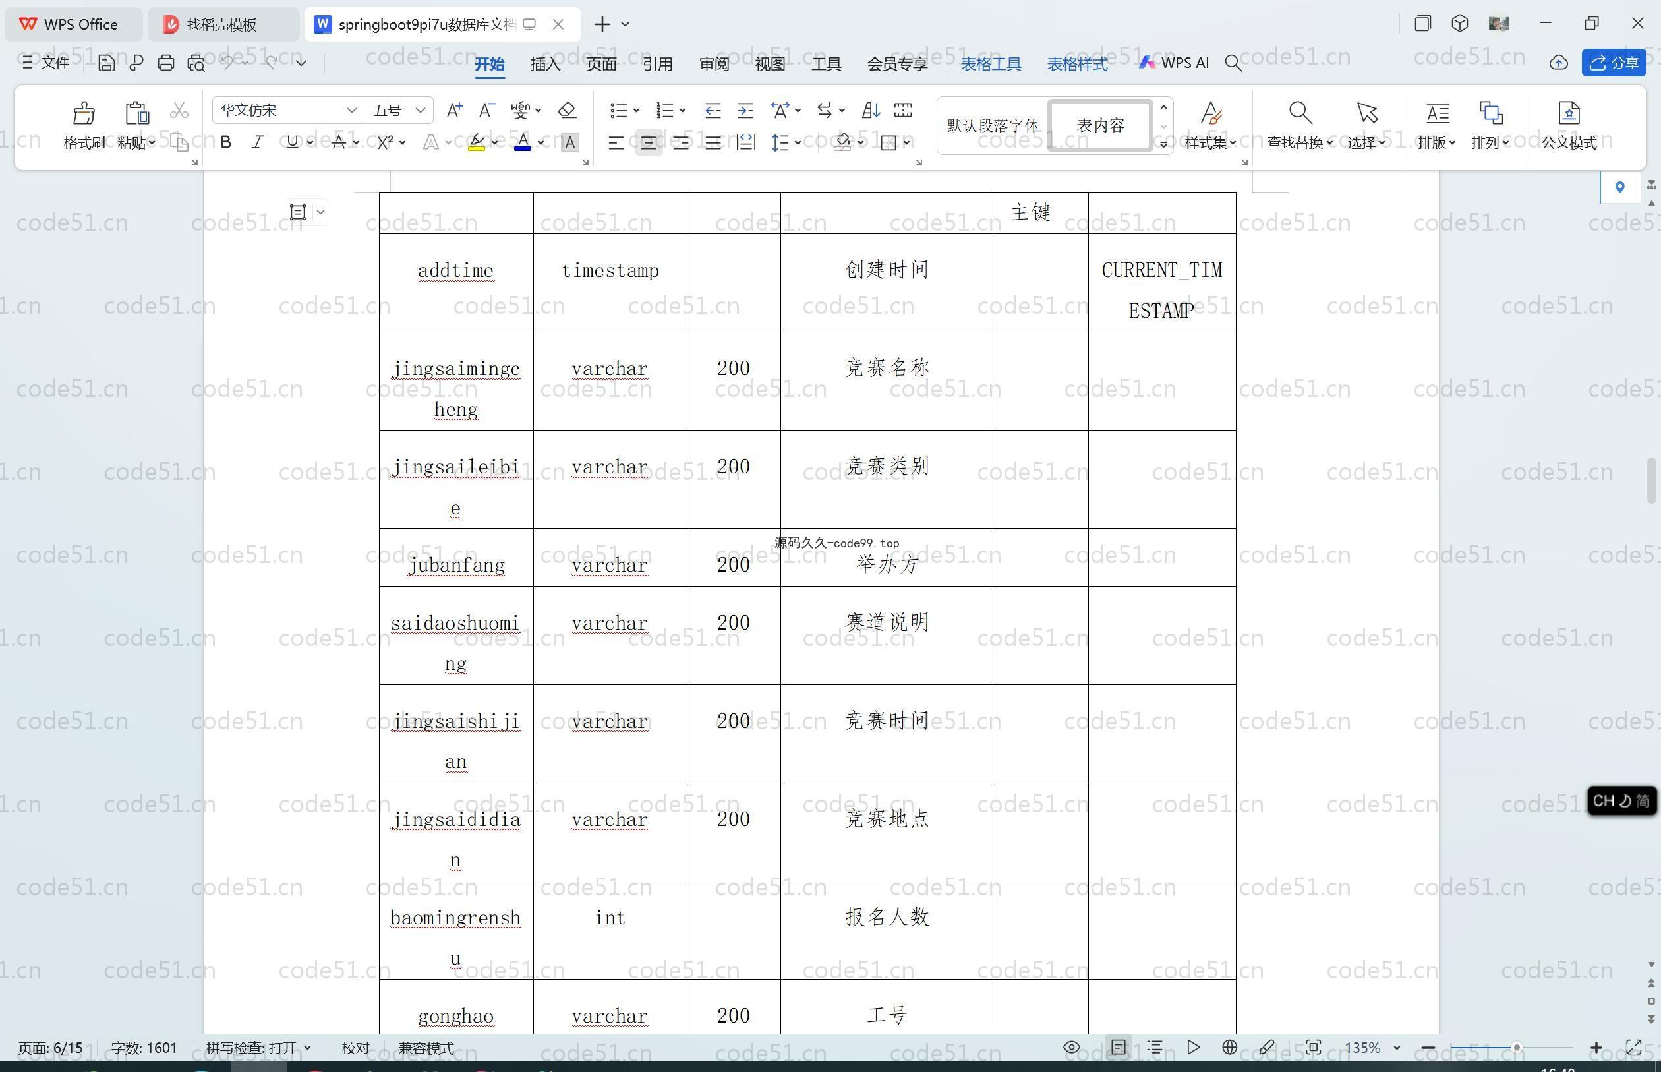Click the Share (分享) button
1661x1072 pixels.
[x=1614, y=63]
